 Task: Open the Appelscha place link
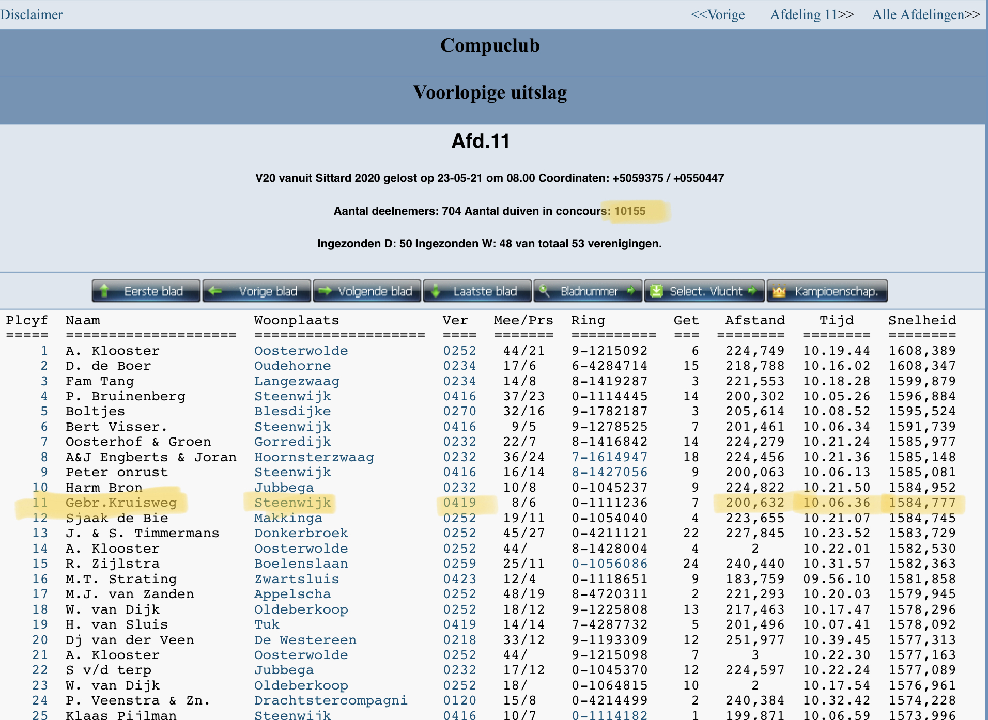coord(292,594)
